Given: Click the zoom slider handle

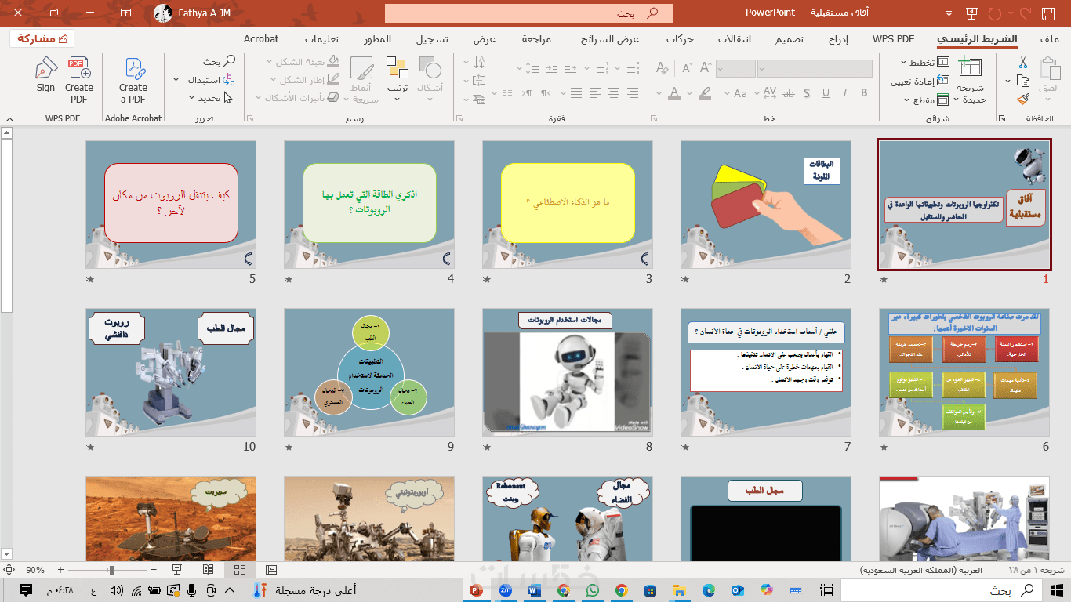Looking at the screenshot, I should tap(111, 570).
